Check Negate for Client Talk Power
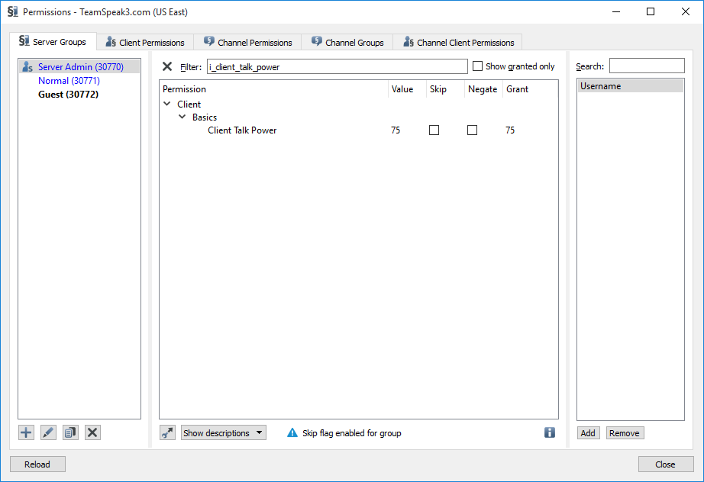Screen dimensions: 704x482 (473, 130)
